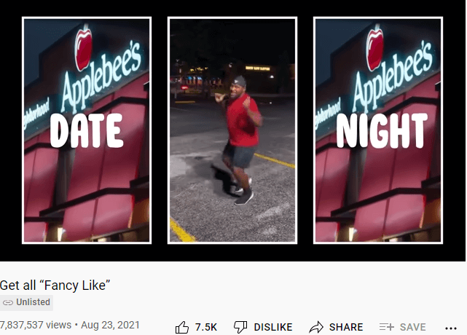
Task: Click the DISLIKE label
Action: click(x=273, y=327)
